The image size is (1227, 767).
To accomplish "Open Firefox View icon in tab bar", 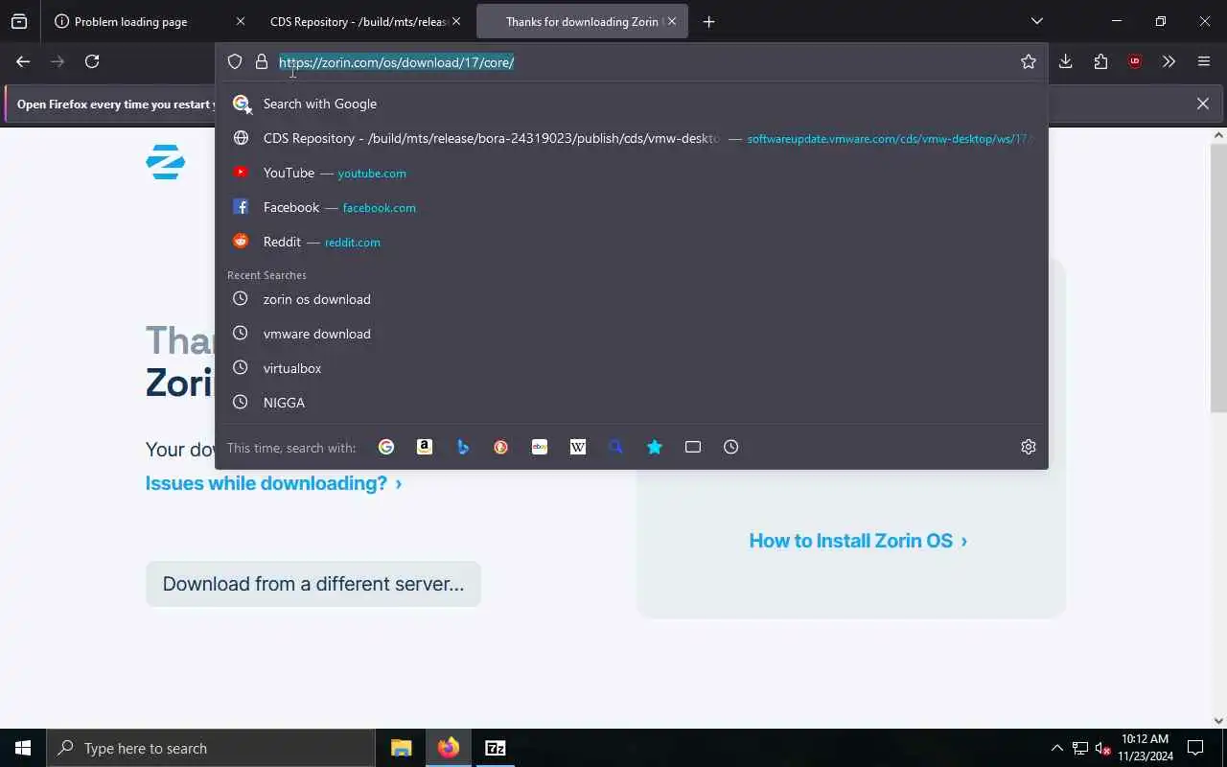I will 19,21.
